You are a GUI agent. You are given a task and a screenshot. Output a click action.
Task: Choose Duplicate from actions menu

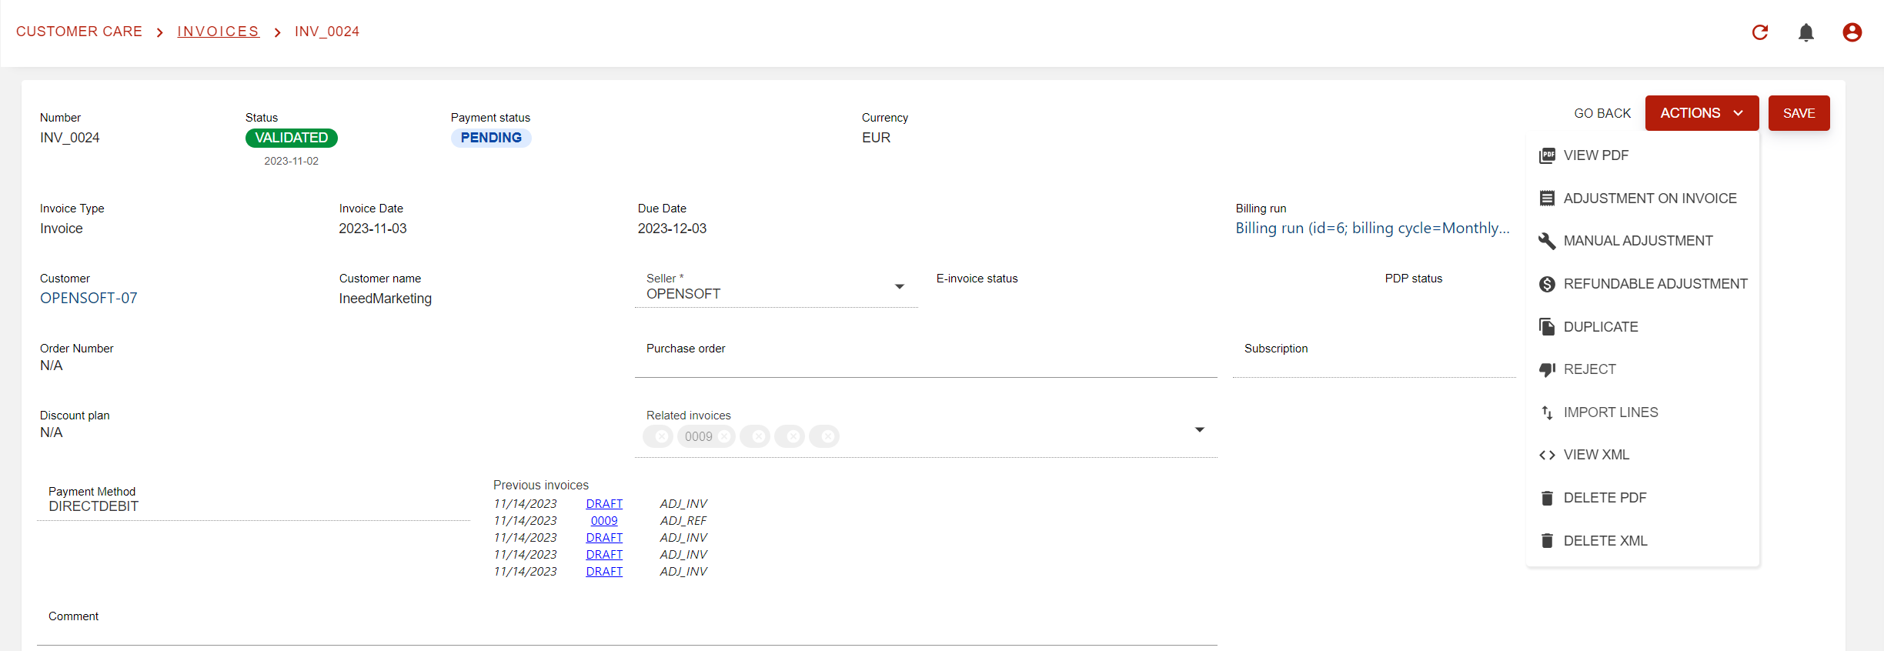point(1600,327)
